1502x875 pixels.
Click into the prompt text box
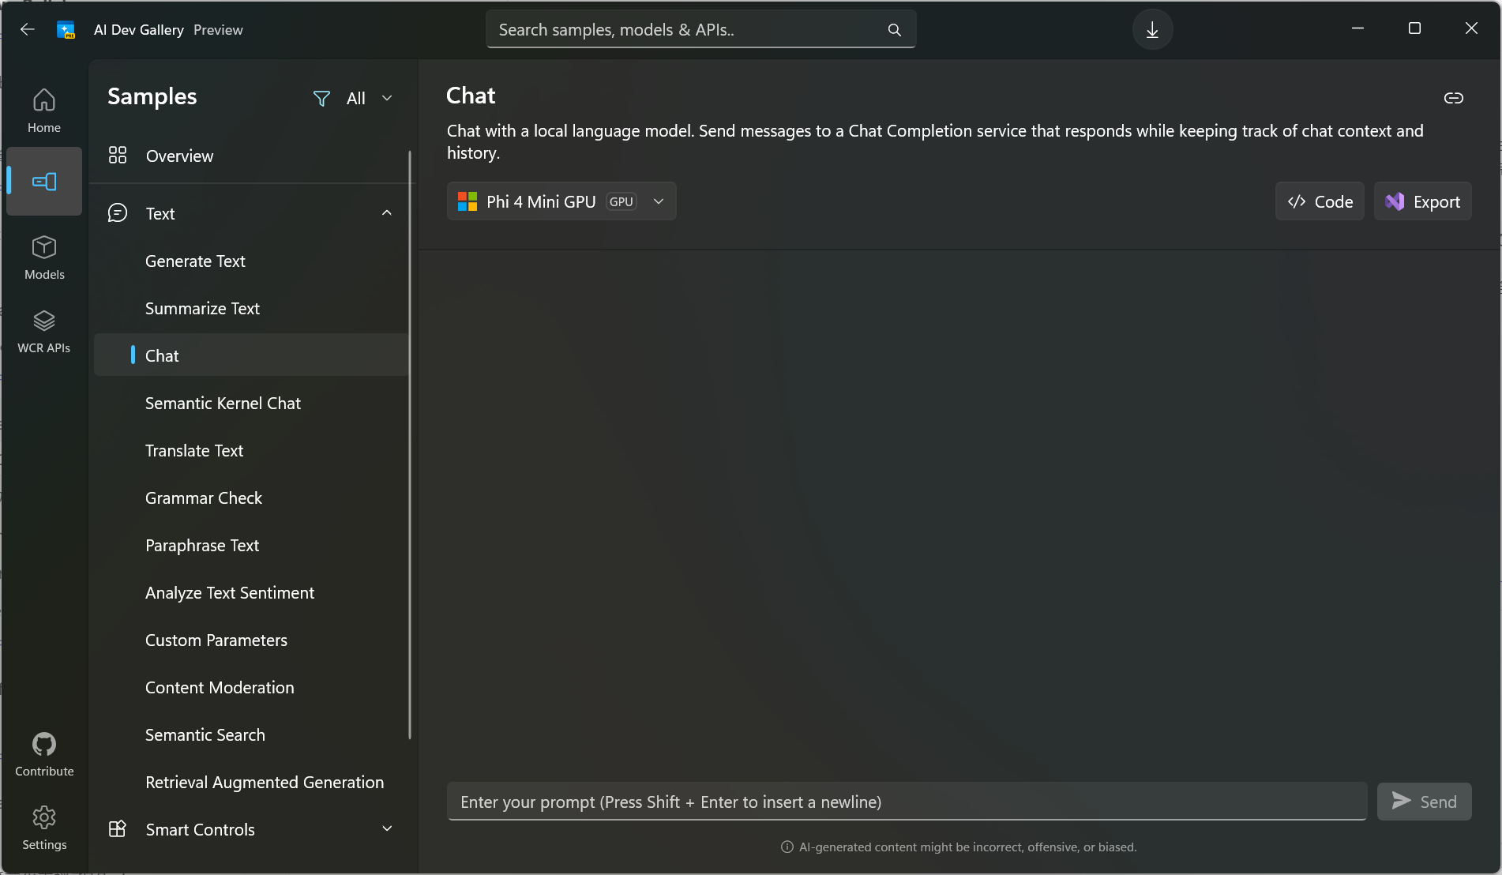point(907,802)
